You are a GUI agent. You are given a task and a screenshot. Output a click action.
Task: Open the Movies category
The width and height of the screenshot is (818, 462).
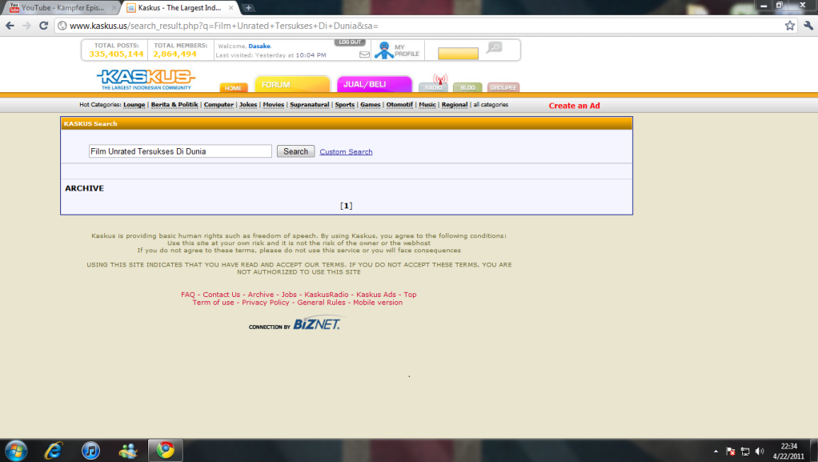(274, 104)
